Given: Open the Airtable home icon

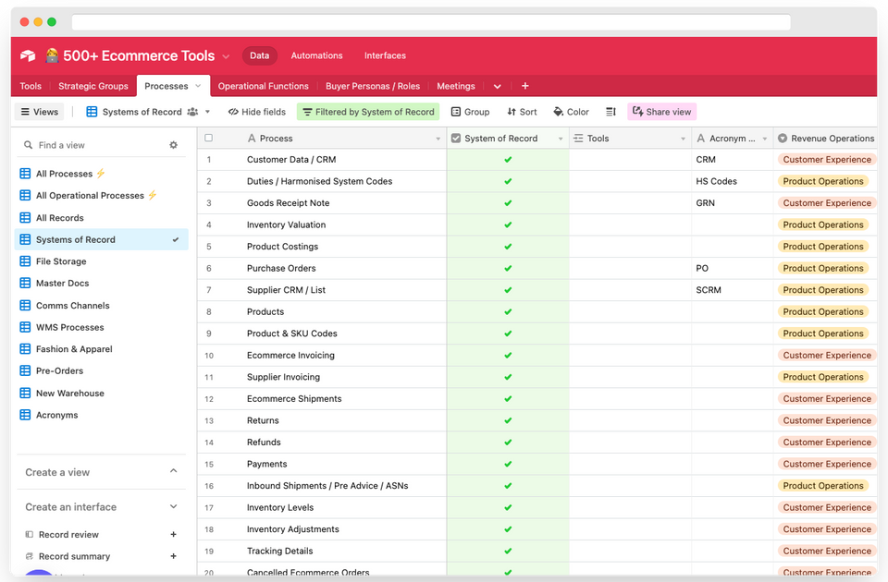Looking at the screenshot, I should [x=27, y=55].
